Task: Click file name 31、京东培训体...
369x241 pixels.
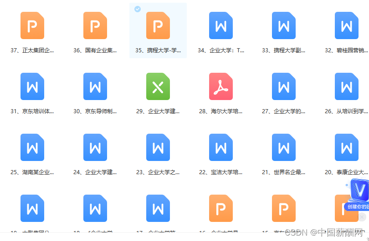Action: click(32, 111)
